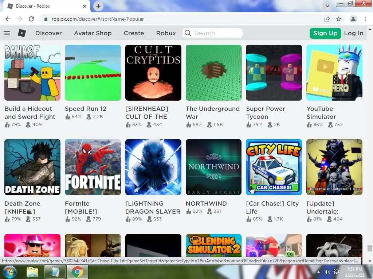Screen dimensions: 373x279
Task: Open the Blending Simulator 2 thumbnail
Action: click(x=213, y=245)
